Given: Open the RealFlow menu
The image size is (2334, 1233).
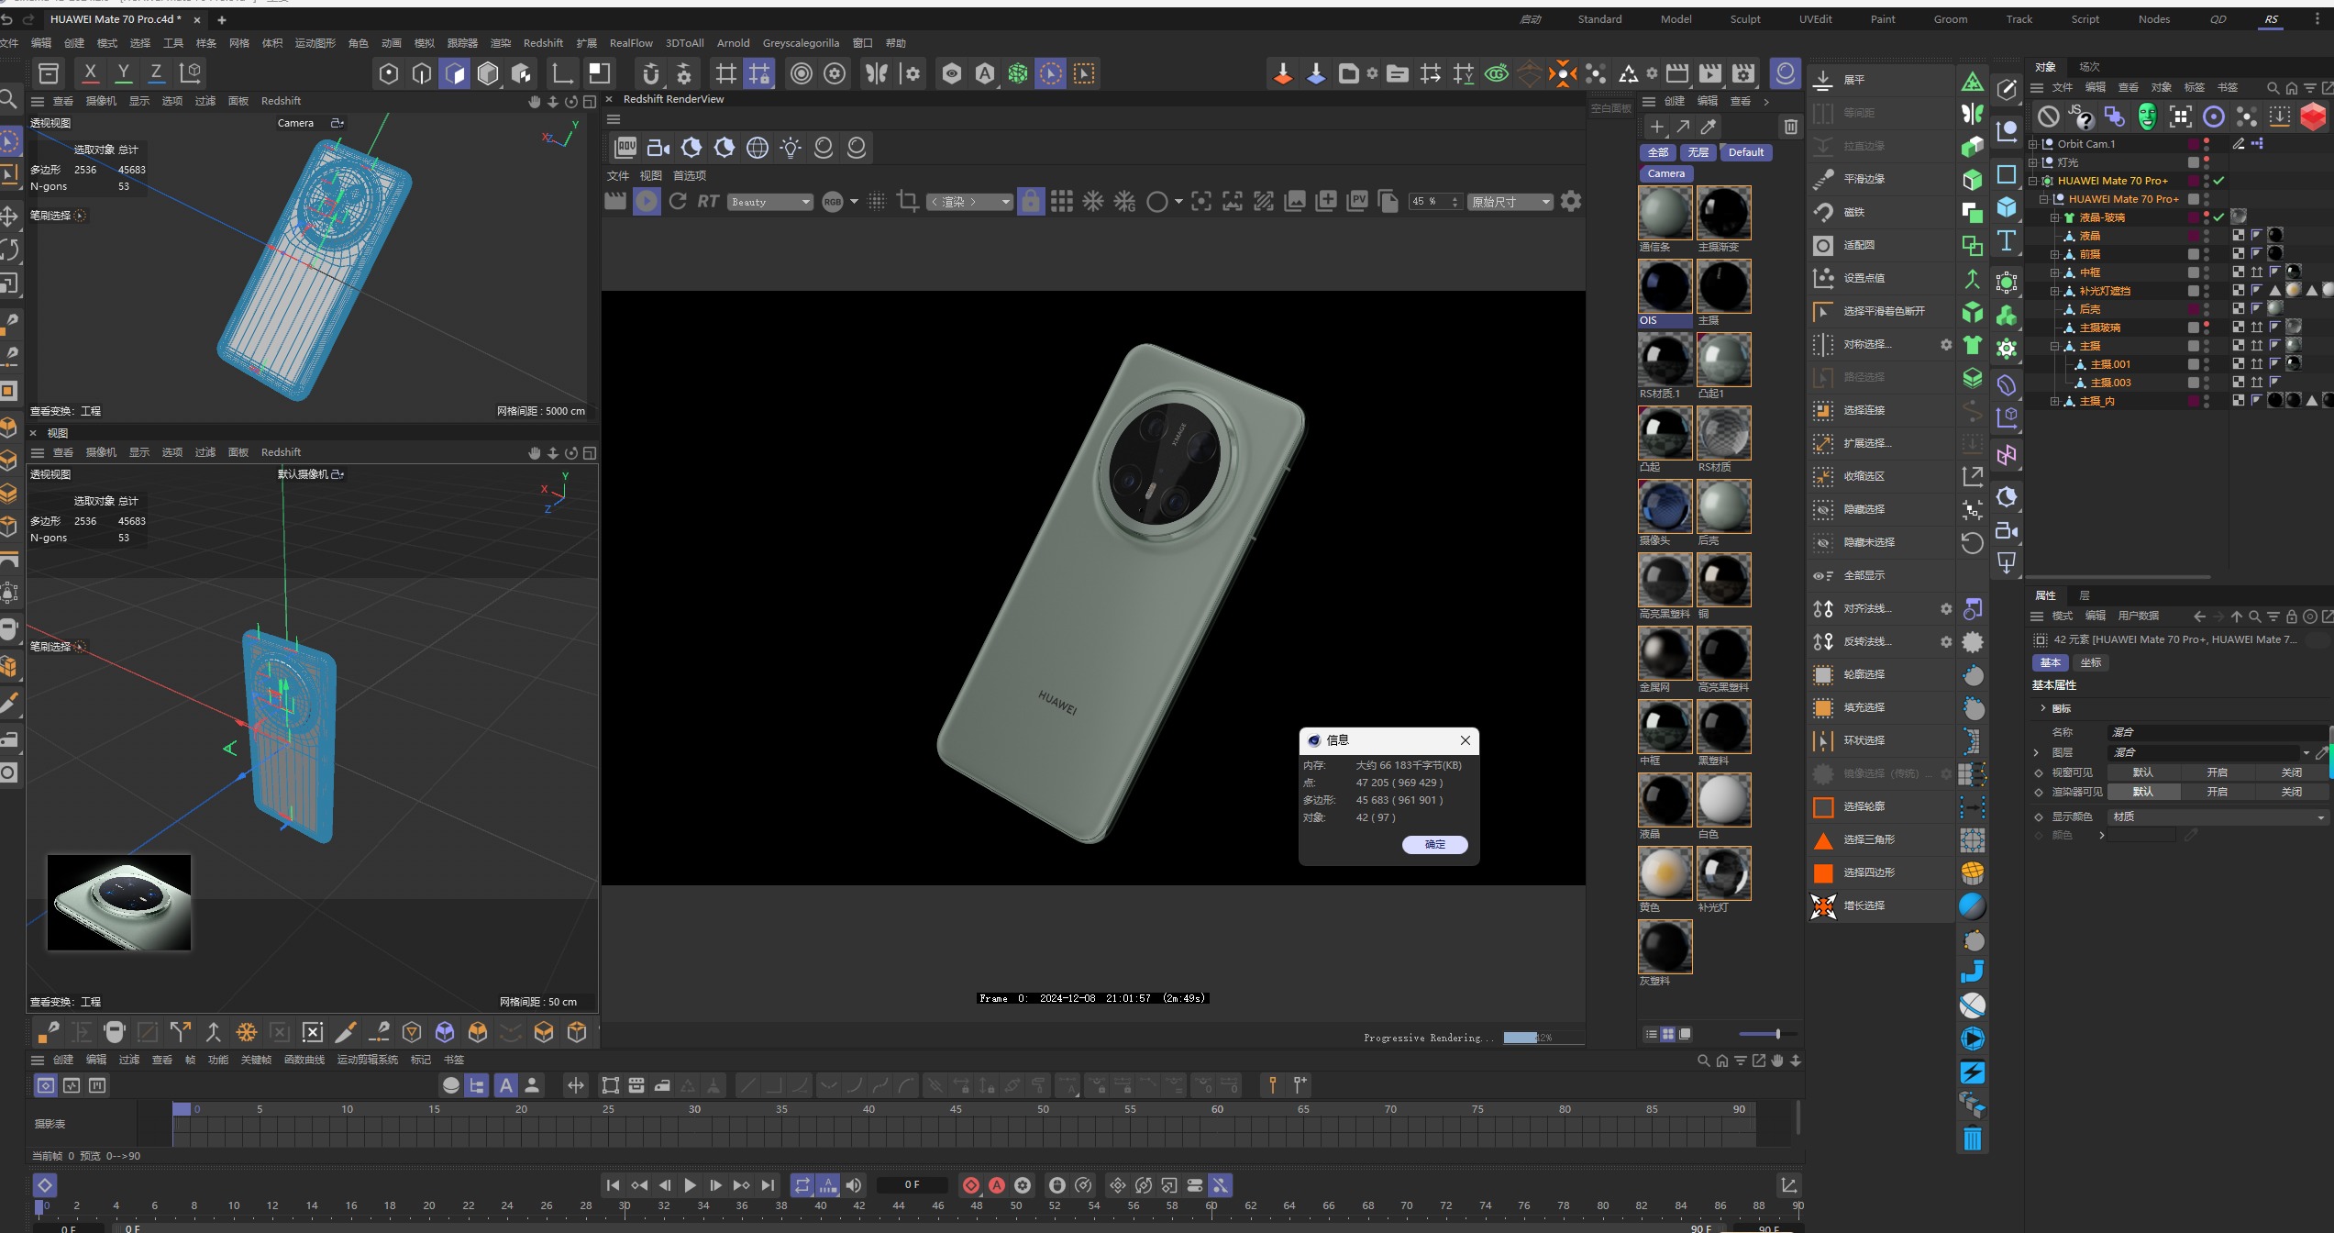Looking at the screenshot, I should (631, 43).
